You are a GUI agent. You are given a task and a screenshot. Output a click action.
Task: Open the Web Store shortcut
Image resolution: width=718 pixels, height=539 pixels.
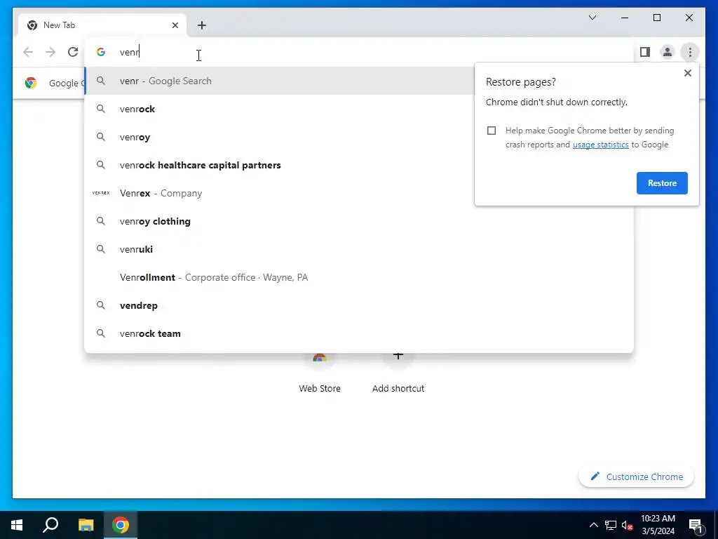(x=320, y=372)
